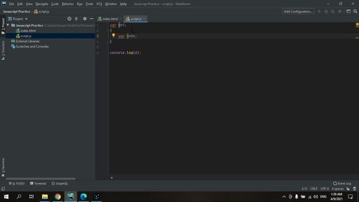Image resolution: width=359 pixels, height=202 pixels.
Task: Open the Navigate menu
Action: 42,4
